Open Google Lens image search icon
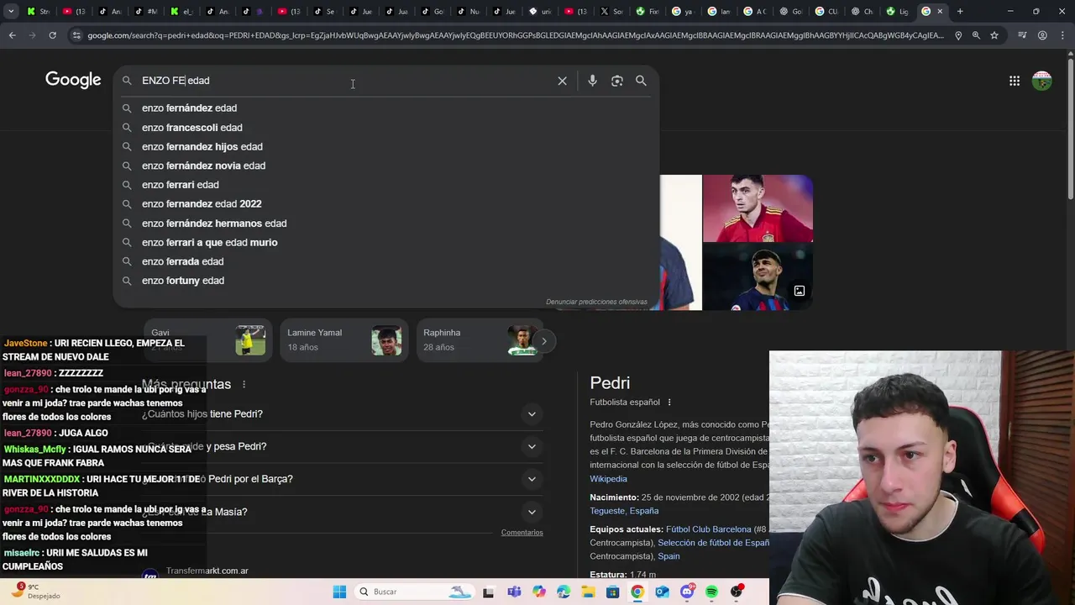The width and height of the screenshot is (1075, 605). point(617,81)
